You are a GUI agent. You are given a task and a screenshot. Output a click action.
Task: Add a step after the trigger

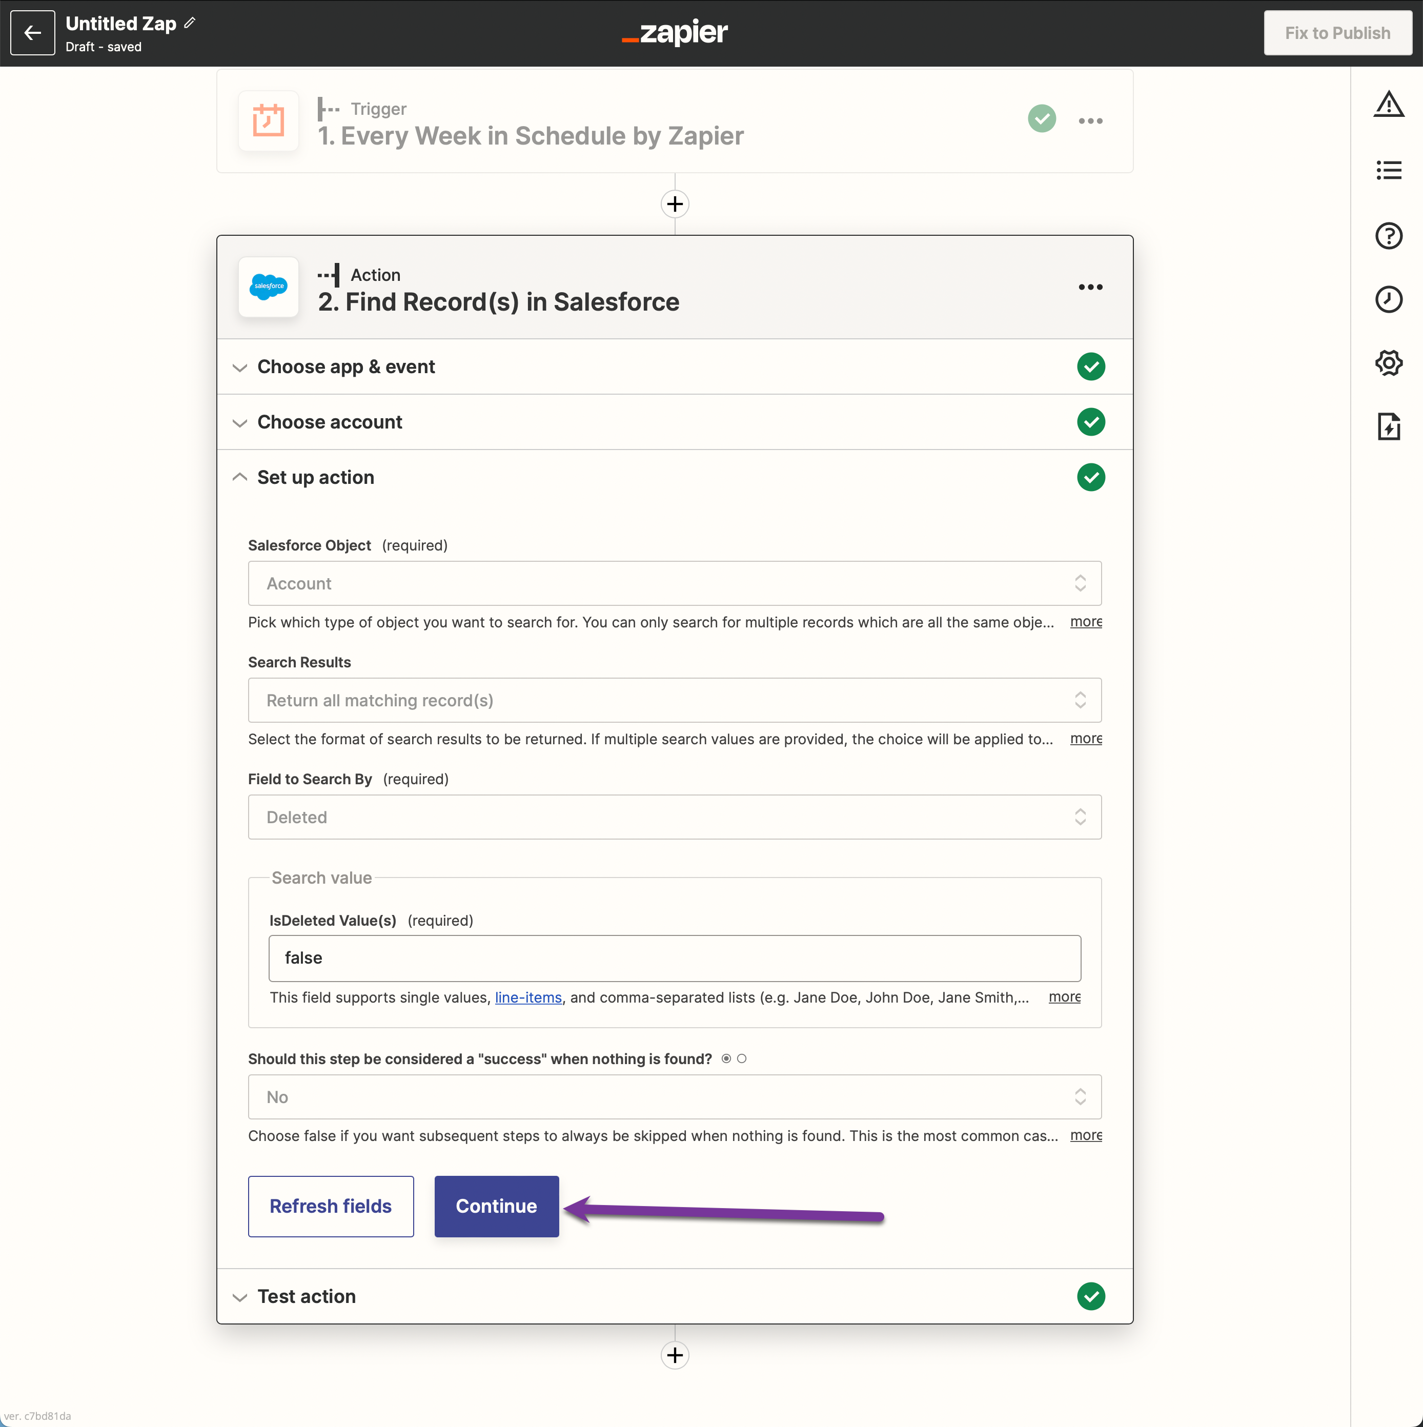point(675,203)
